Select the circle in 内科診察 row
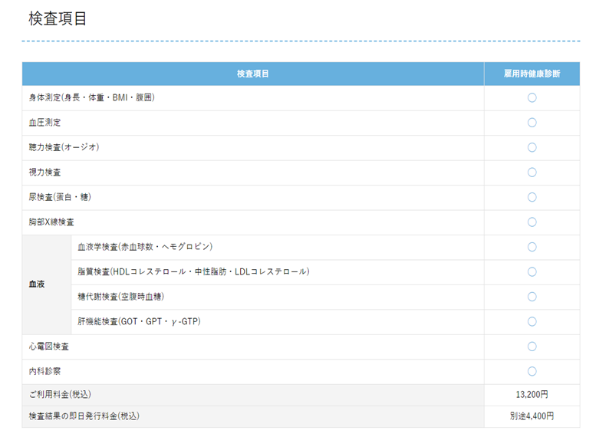609x437 pixels. click(x=532, y=371)
